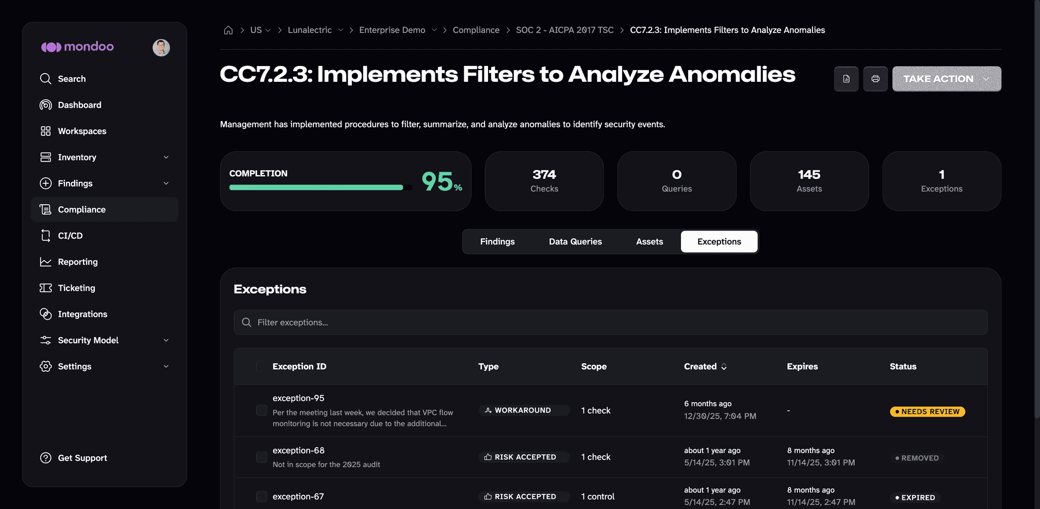Screen dimensions: 1040x509
Task: Sort by the Created column arrow icon
Action: click(x=724, y=366)
